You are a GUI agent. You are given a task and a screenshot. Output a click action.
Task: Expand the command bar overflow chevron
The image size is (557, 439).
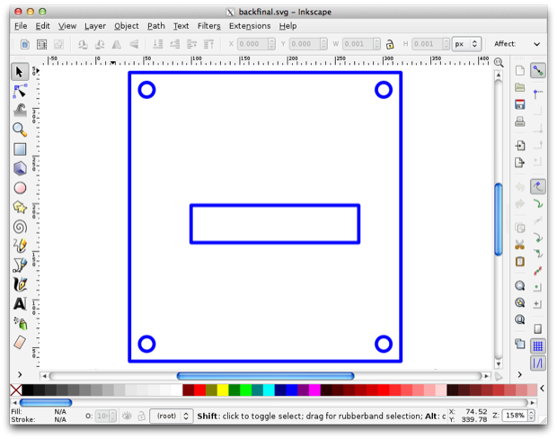[519, 374]
